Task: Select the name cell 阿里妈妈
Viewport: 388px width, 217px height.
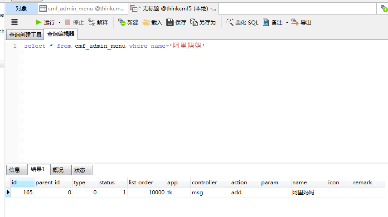Action: pos(309,192)
